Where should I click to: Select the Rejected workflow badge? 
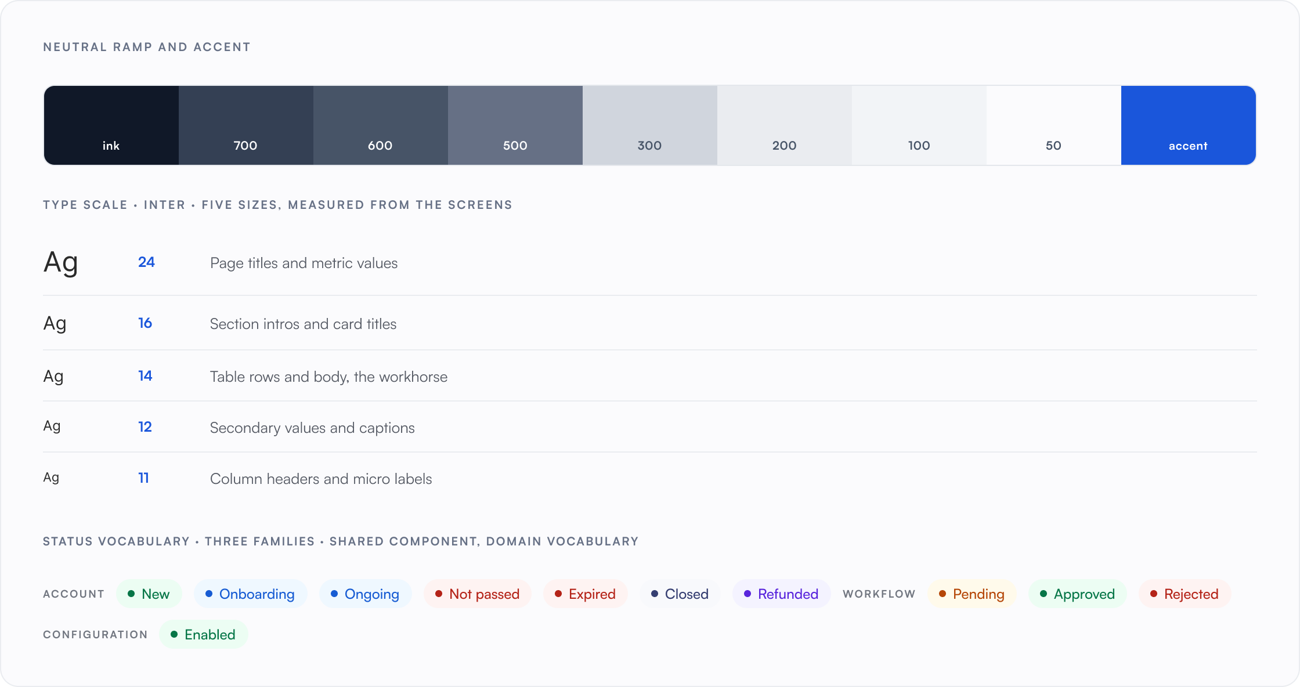point(1185,594)
